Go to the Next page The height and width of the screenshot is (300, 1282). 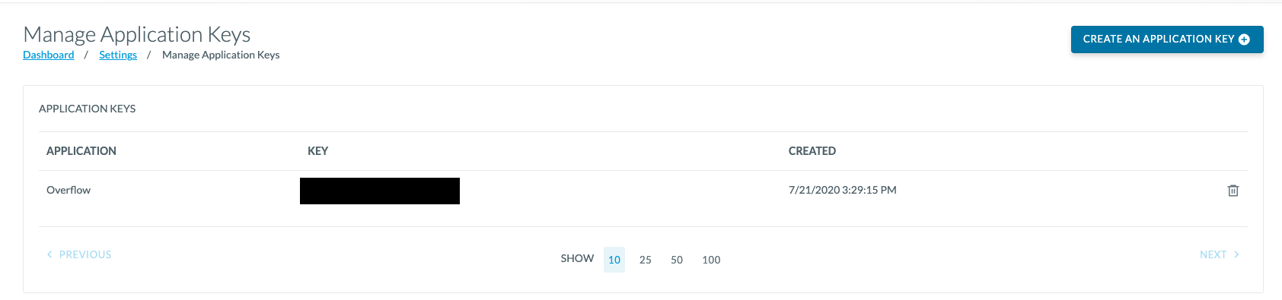click(1220, 254)
